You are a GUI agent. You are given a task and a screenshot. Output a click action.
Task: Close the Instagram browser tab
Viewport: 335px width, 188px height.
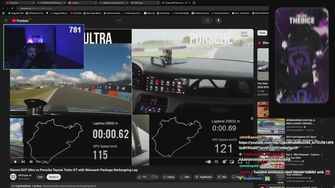click(x=96, y=3)
